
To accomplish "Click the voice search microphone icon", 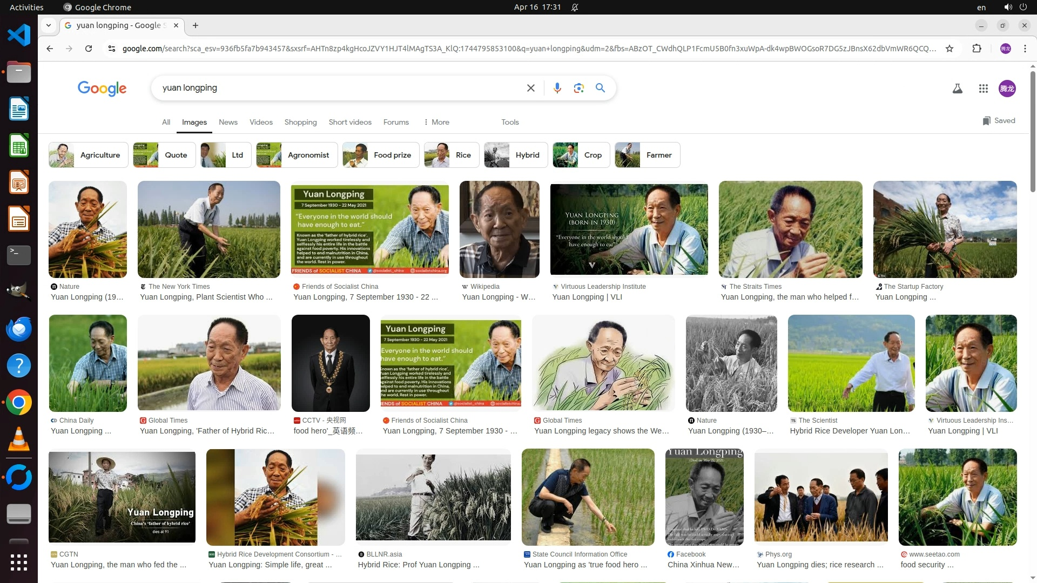I will (x=557, y=88).
